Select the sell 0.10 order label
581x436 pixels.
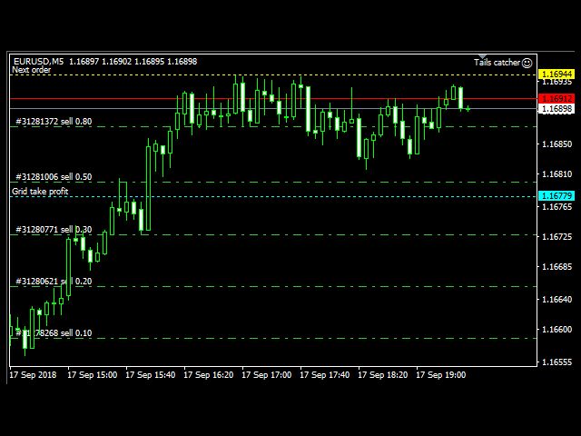[x=54, y=333]
